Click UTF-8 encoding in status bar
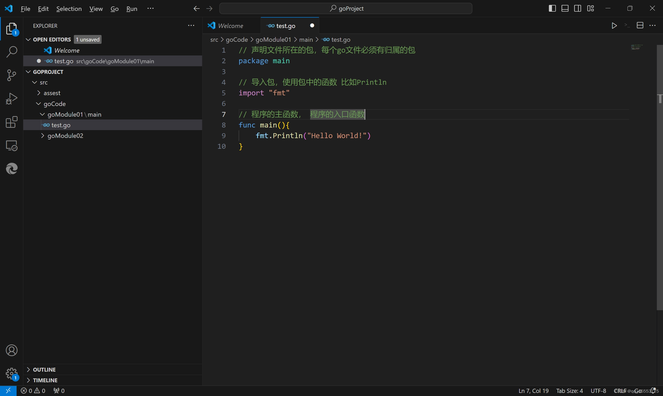Image resolution: width=663 pixels, height=396 pixels. click(x=598, y=391)
